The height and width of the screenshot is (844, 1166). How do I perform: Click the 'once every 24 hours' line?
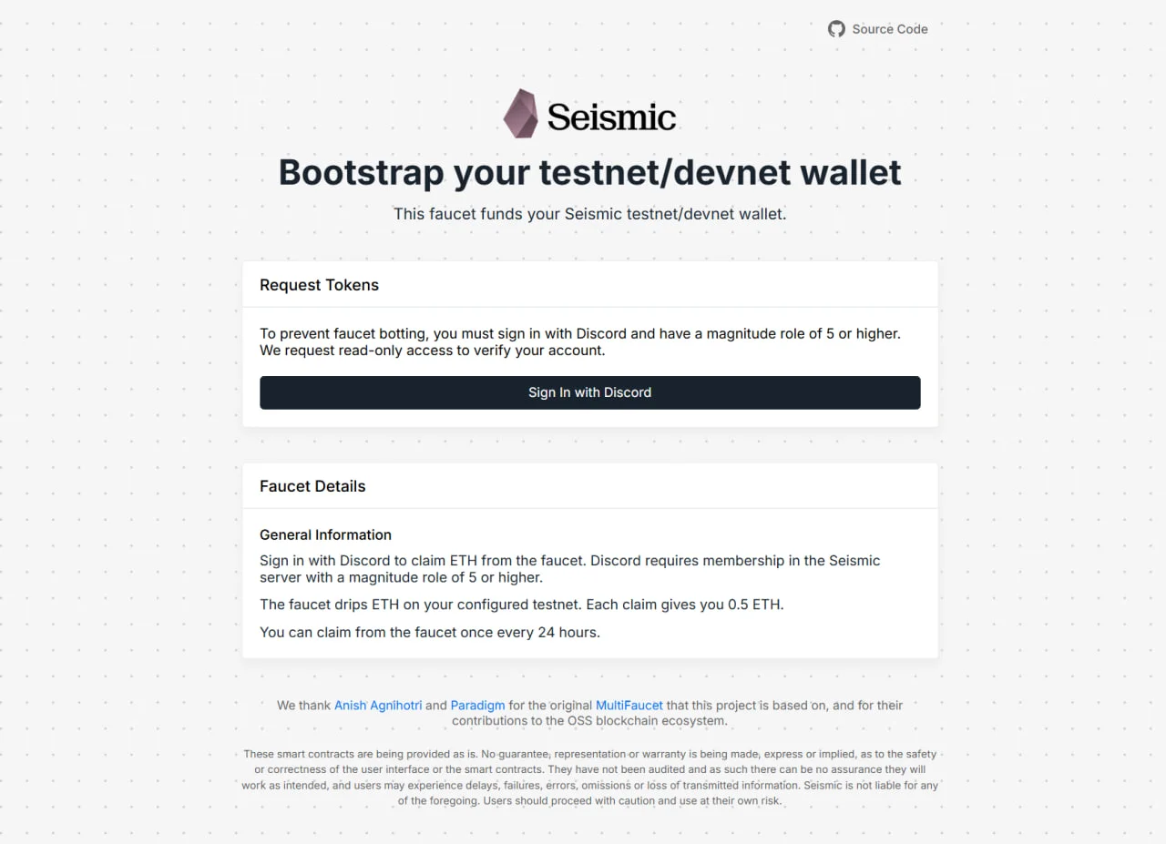coord(430,632)
